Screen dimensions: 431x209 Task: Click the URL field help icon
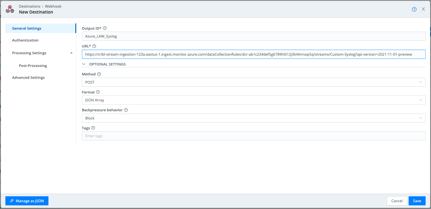94,46
